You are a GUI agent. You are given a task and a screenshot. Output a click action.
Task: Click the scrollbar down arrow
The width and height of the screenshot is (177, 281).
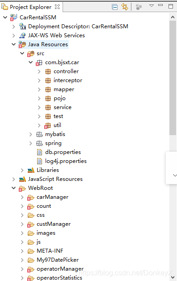173,277
